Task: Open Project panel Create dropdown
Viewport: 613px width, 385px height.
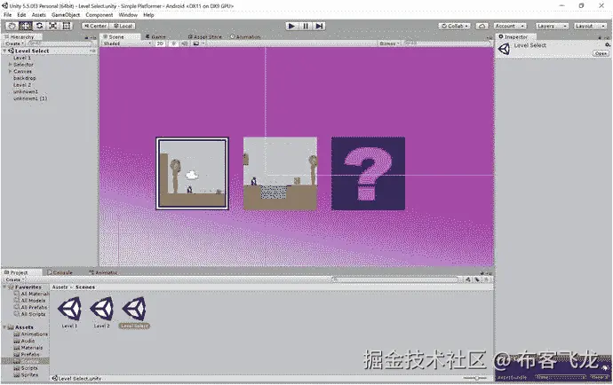Action: tap(14, 279)
